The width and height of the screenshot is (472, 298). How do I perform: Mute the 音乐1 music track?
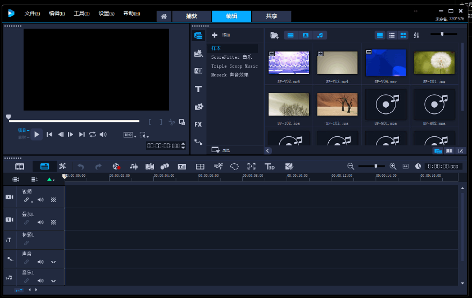[40, 281]
